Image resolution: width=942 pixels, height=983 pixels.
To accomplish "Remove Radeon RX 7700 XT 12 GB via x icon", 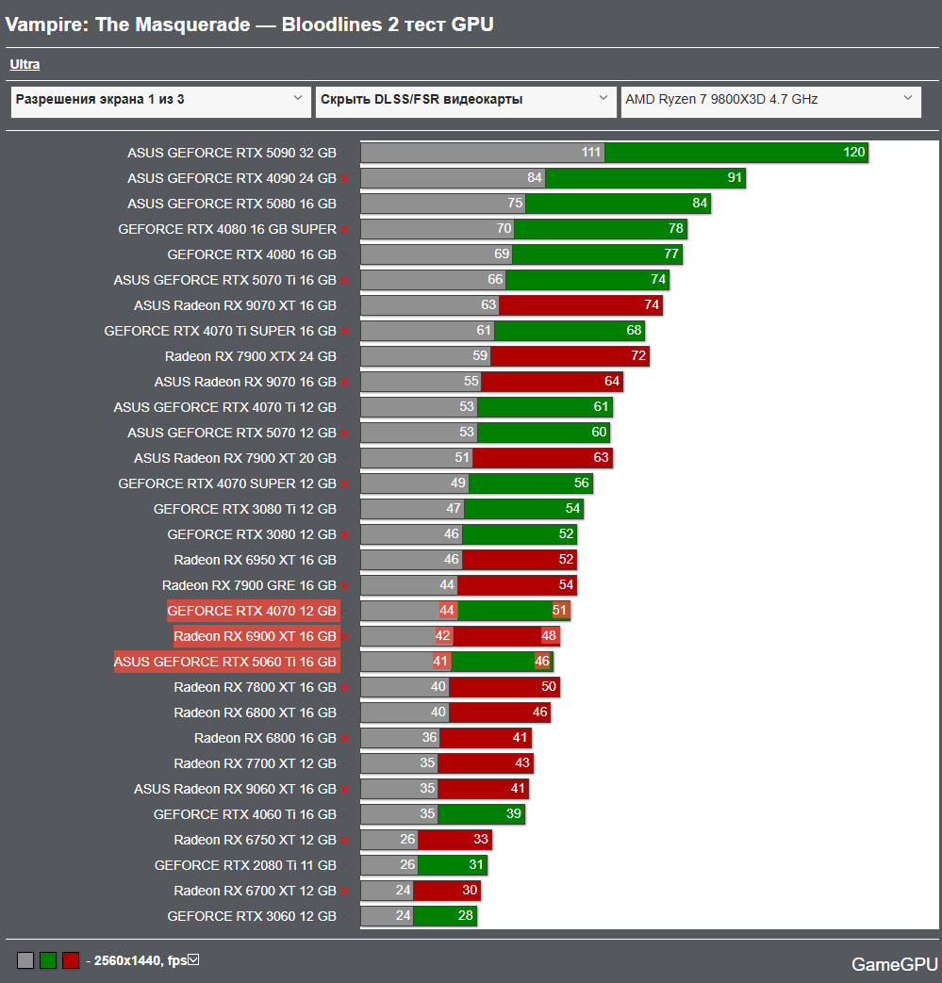I will 345,764.
